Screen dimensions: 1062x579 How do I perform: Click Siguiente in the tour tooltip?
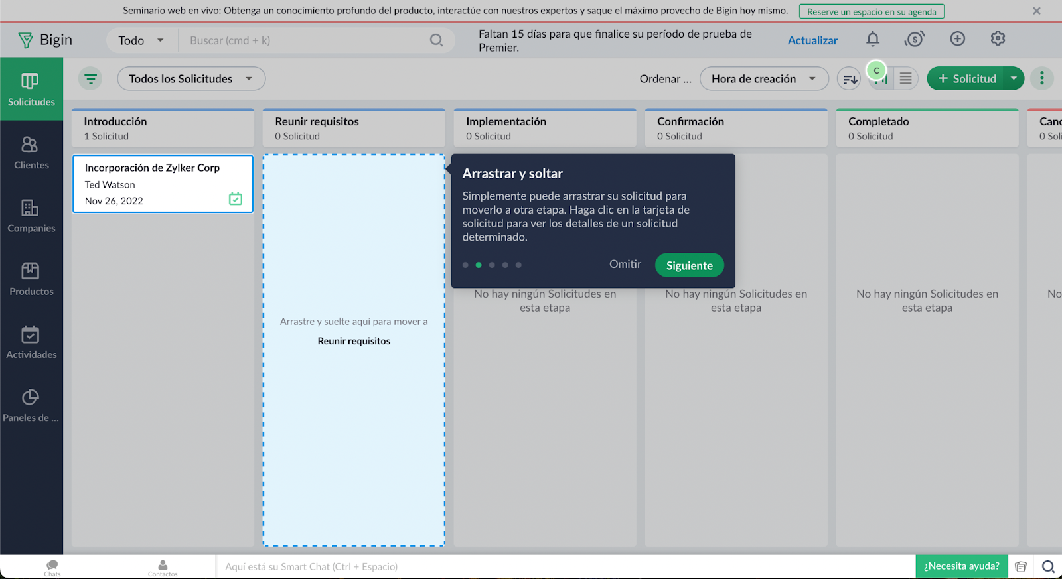click(690, 265)
